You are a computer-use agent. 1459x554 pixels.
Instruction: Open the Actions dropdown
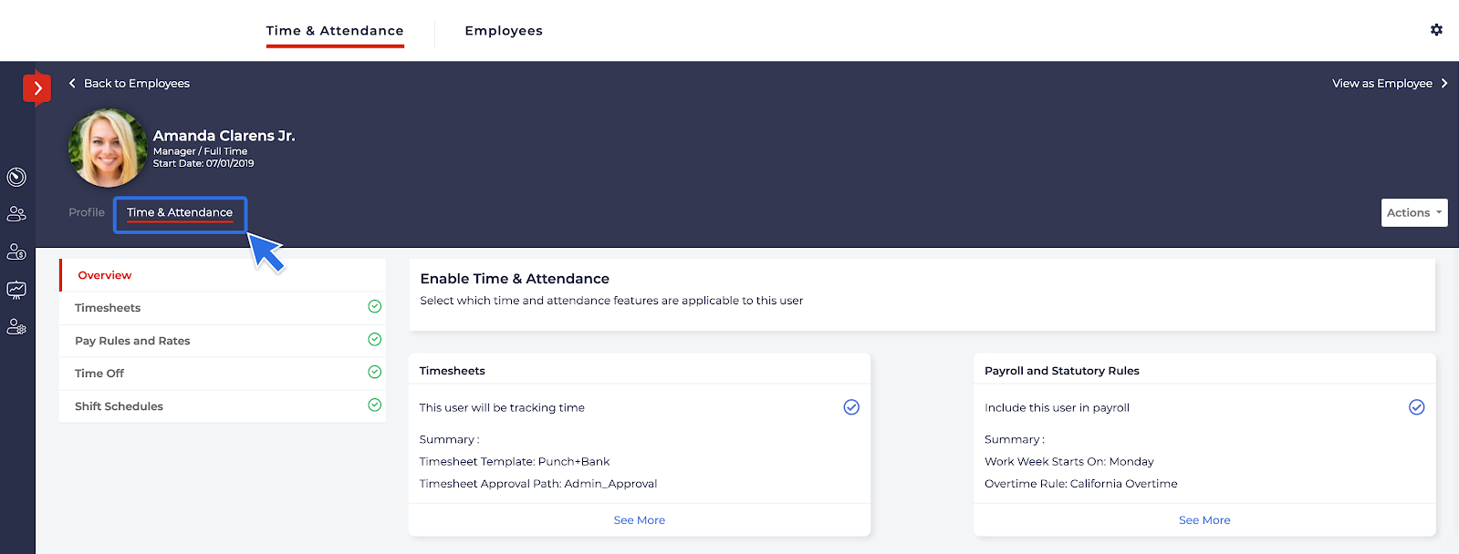pos(1412,212)
